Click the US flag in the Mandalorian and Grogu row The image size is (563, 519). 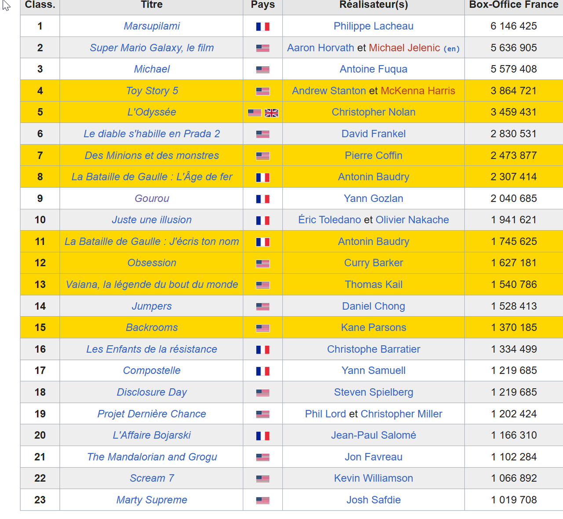(x=263, y=458)
